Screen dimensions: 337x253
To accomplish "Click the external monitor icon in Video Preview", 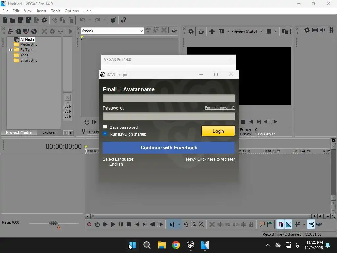I will (201, 31).
